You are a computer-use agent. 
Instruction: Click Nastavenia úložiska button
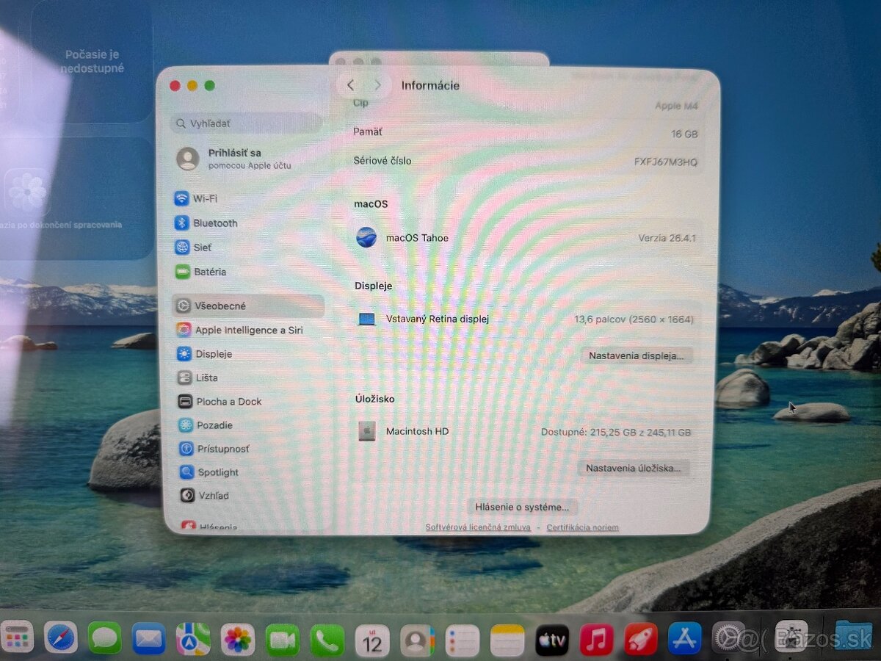[634, 468]
